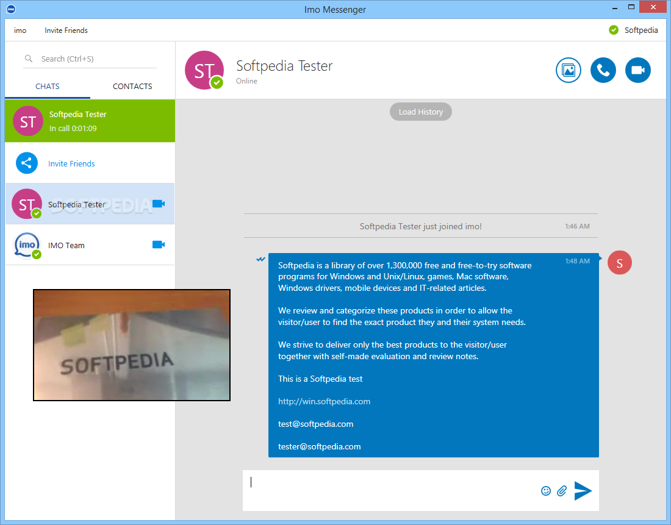The height and width of the screenshot is (525, 671).
Task: Click the 1:48 AM message timestamp
Action: pos(577,261)
